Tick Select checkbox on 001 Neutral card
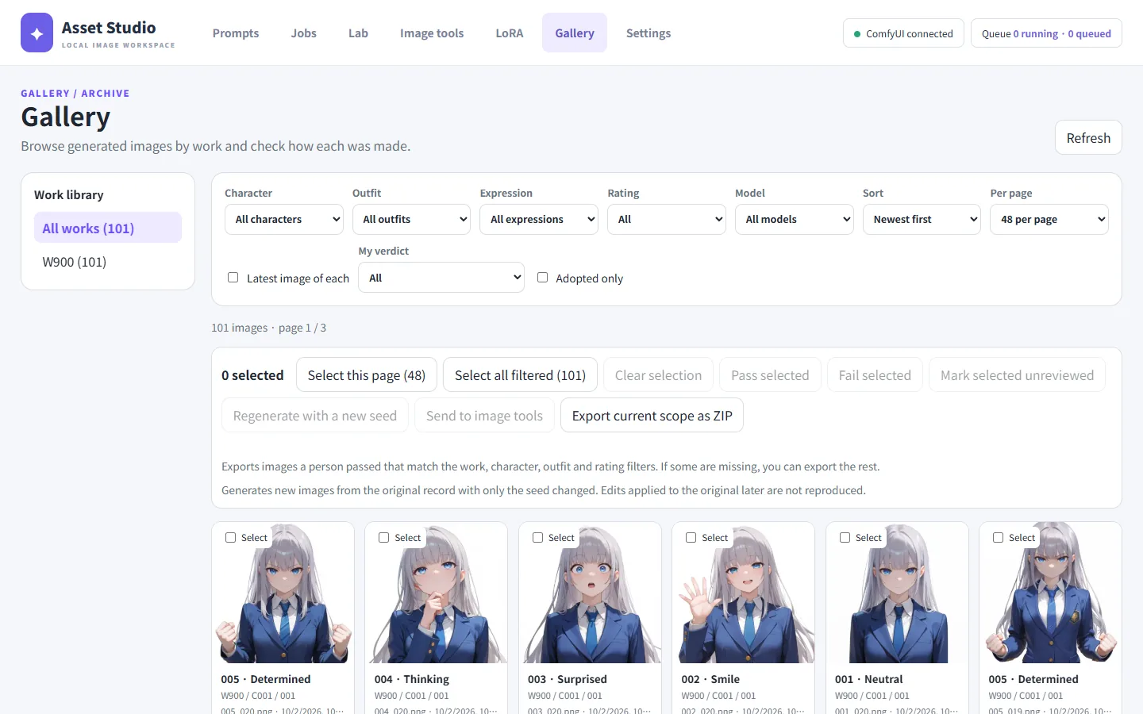 click(845, 537)
